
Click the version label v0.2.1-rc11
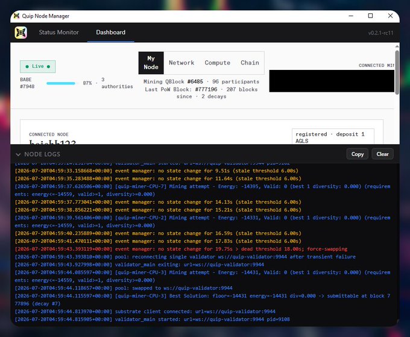380,33
